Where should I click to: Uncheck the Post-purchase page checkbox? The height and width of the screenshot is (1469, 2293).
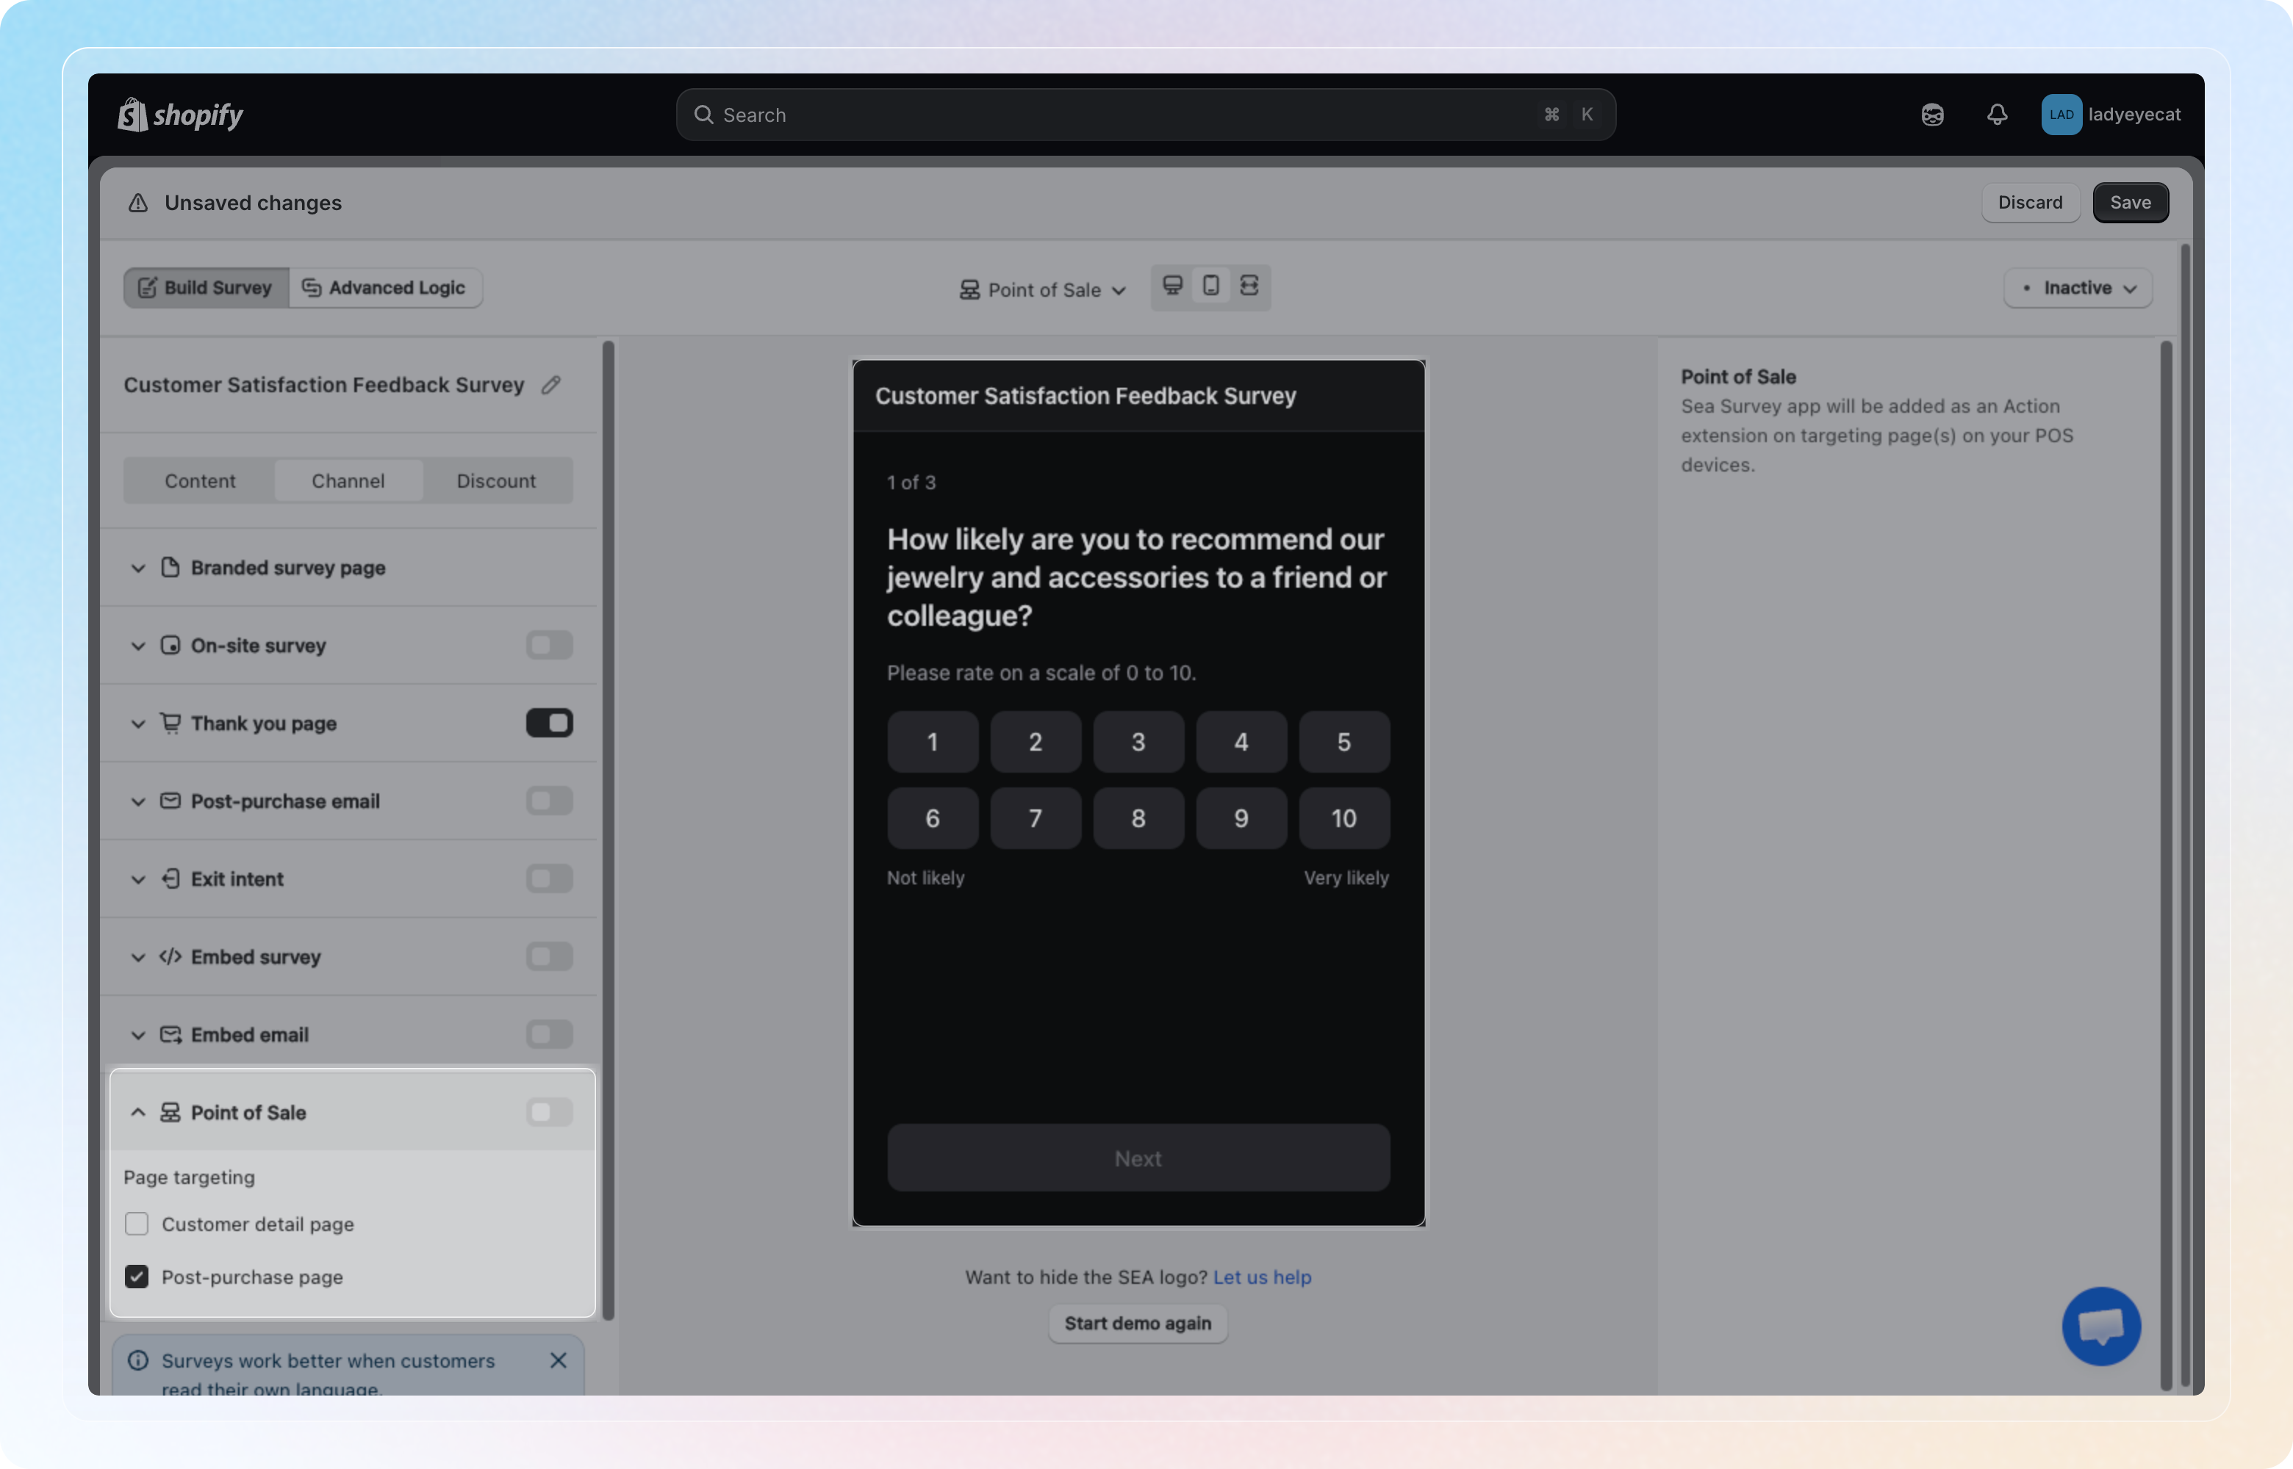point(137,1277)
